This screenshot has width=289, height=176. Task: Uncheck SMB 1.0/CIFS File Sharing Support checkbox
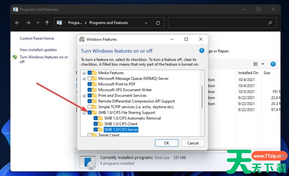click(90, 113)
